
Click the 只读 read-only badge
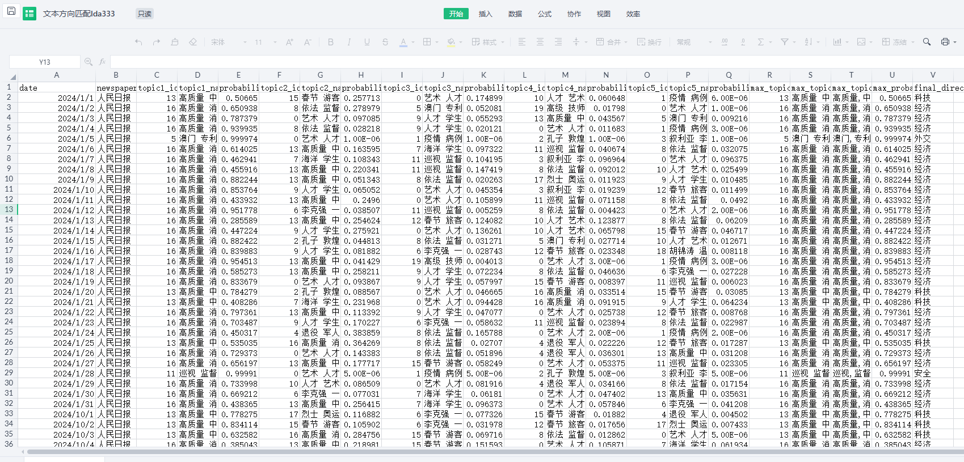pos(145,14)
